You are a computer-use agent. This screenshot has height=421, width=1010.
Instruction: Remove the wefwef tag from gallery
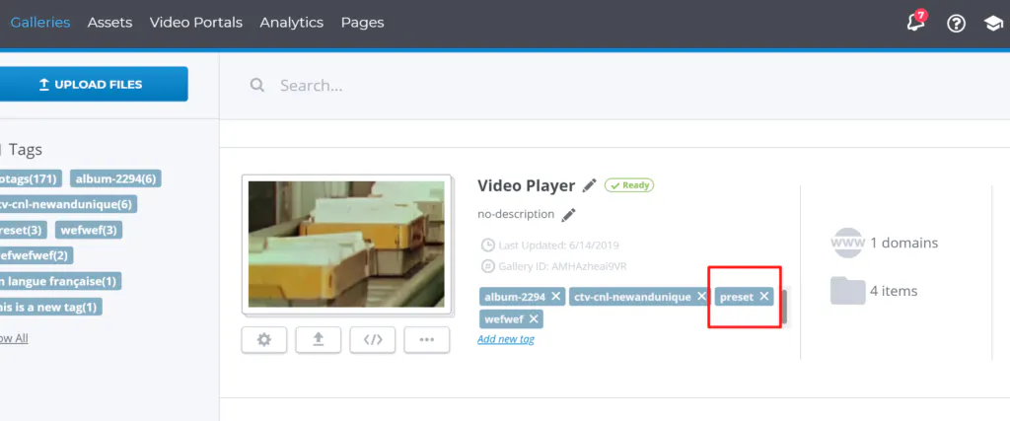[x=534, y=318]
